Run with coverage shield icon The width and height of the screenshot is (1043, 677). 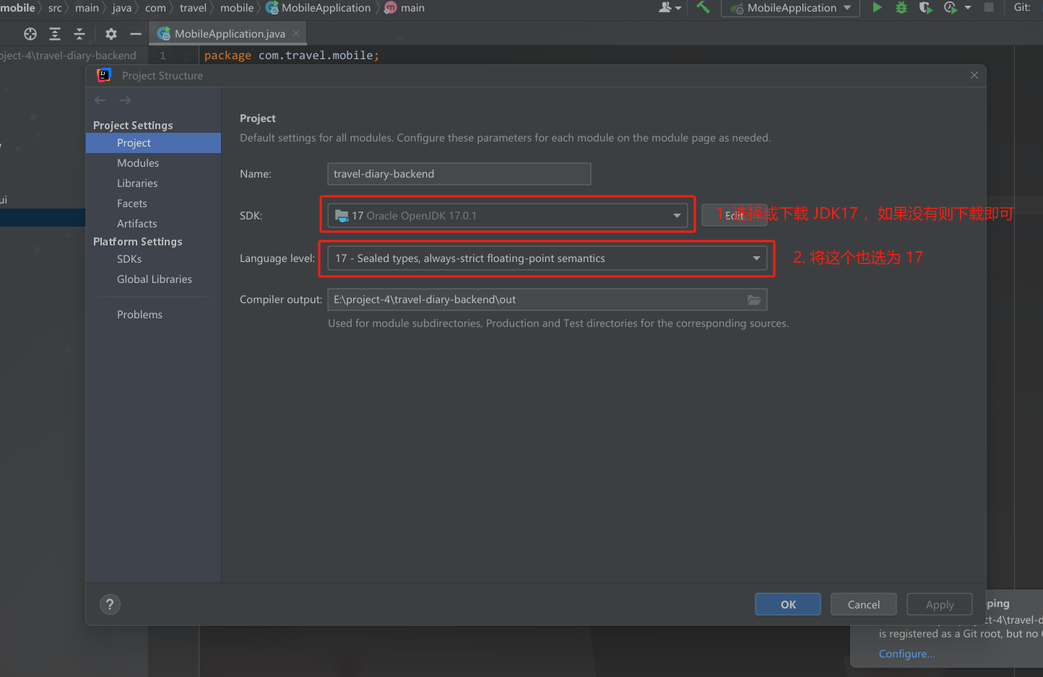pyautogui.click(x=925, y=7)
